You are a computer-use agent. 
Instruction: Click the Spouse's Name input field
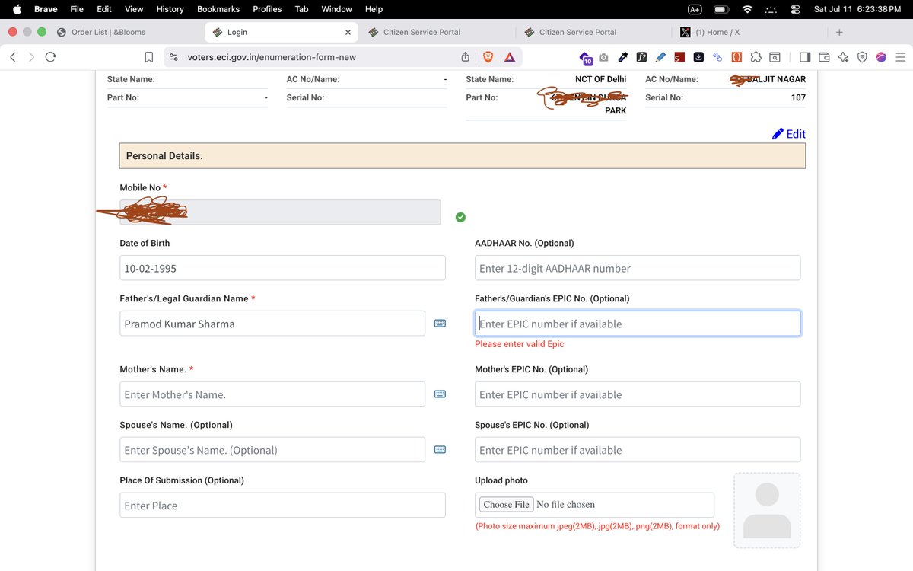272,450
